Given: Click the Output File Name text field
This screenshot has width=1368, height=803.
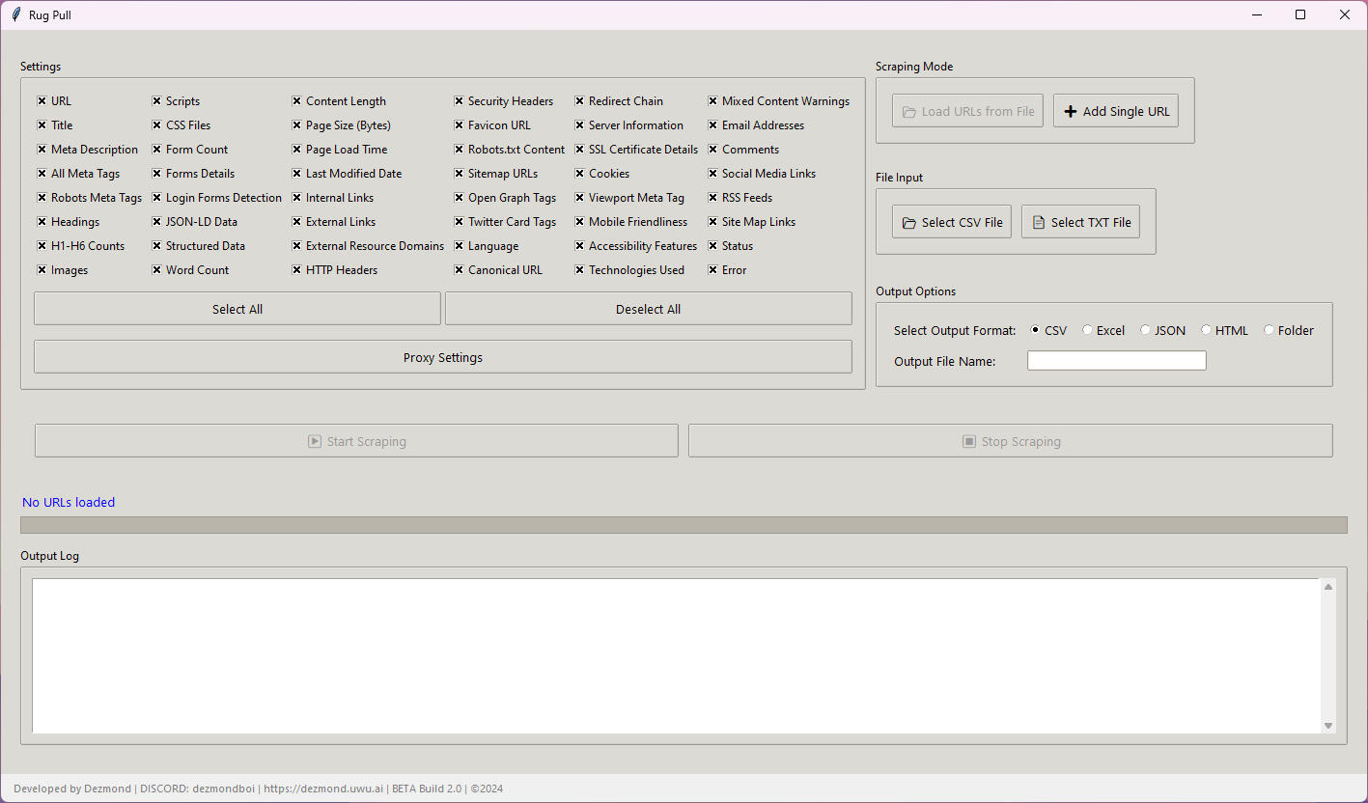Looking at the screenshot, I should [x=1116, y=361].
